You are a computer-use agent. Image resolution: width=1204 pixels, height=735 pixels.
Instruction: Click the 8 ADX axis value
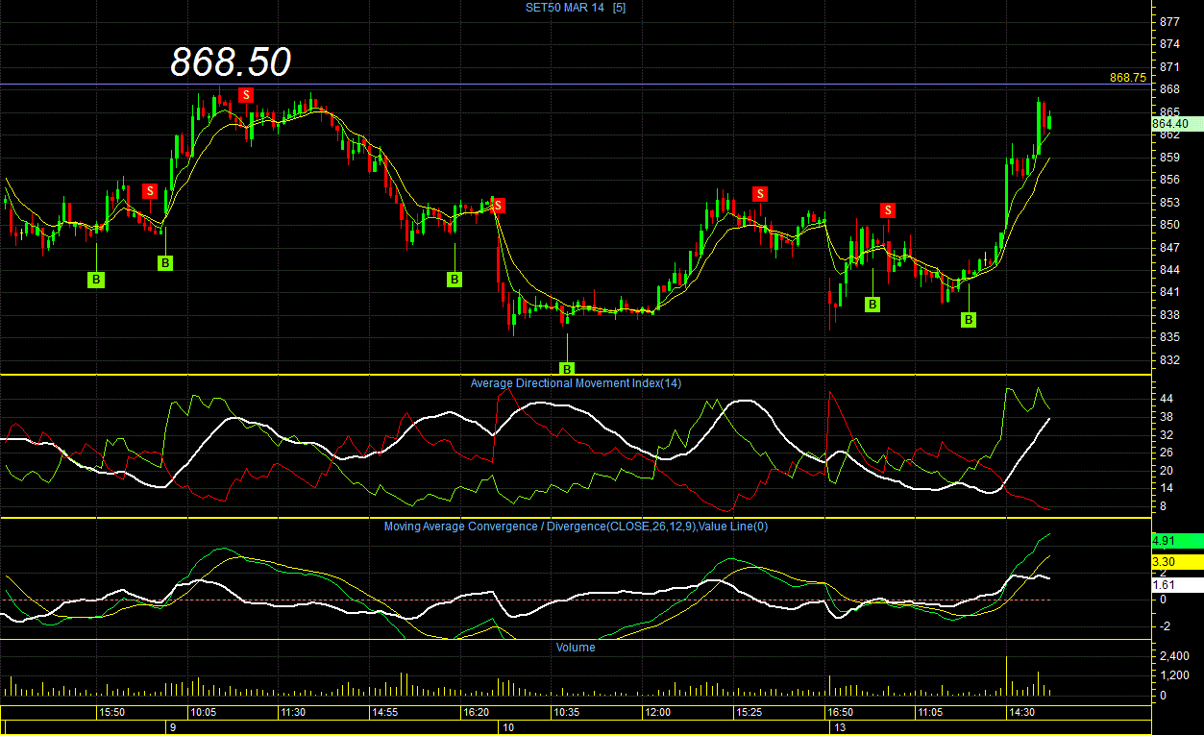coord(1164,506)
